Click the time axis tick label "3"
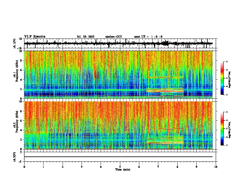The height and width of the screenshot is (187, 243). tap(82, 167)
